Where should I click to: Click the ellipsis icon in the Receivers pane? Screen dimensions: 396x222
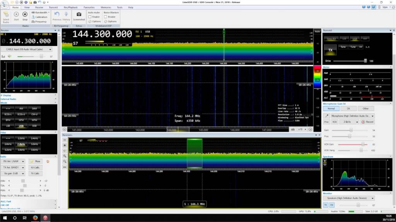click(x=65, y=167)
